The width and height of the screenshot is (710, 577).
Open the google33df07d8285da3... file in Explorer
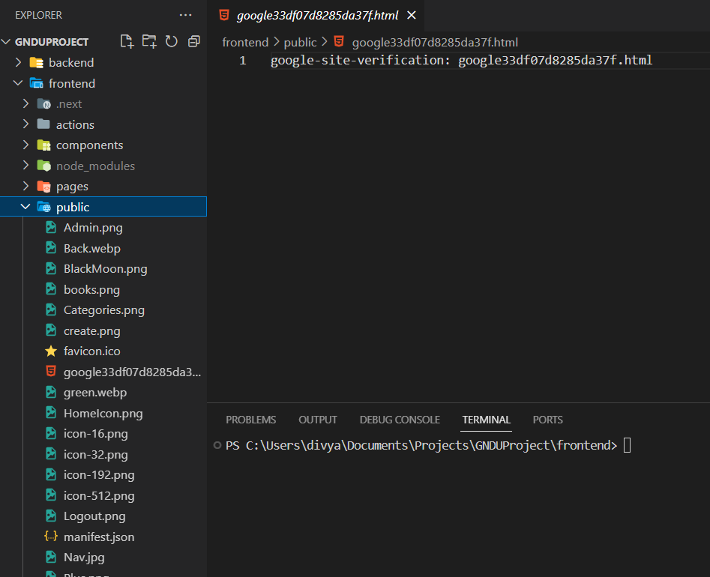132,372
